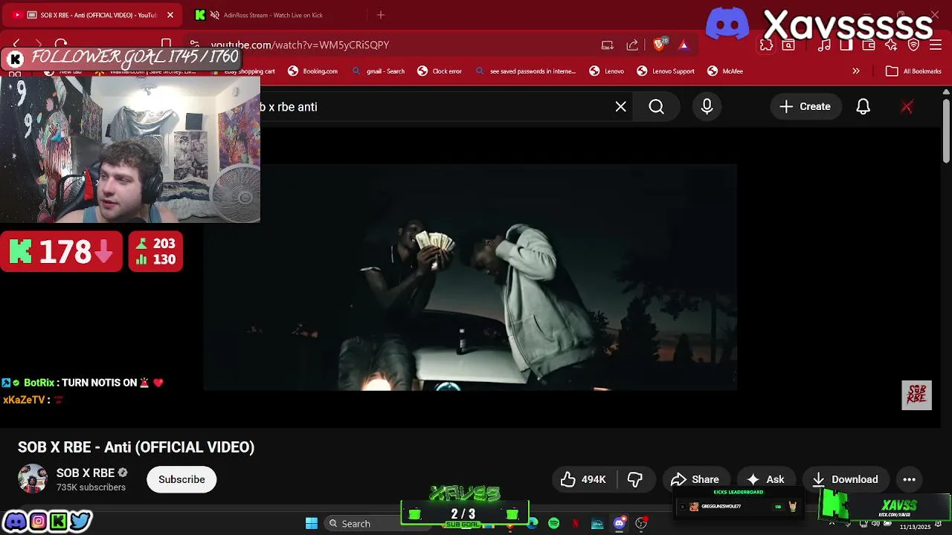Open the Clock error bookmark
The width and height of the screenshot is (952, 535).
[x=440, y=71]
